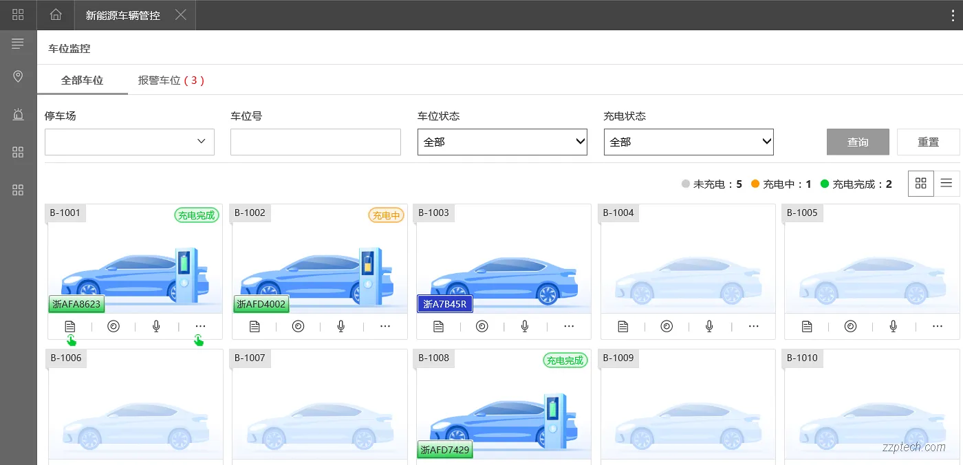963x465 pixels.
Task: Select the 全部车位 tab
Action: [83, 80]
